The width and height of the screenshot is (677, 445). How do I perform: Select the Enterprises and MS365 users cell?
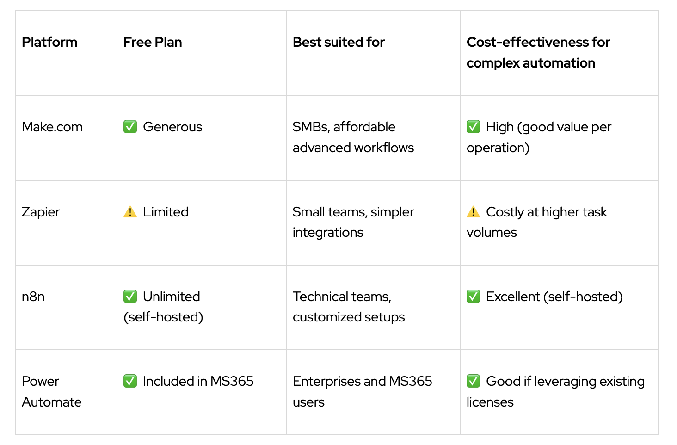pyautogui.click(x=362, y=391)
